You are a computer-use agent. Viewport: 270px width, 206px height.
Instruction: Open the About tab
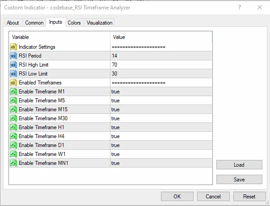[13, 23]
